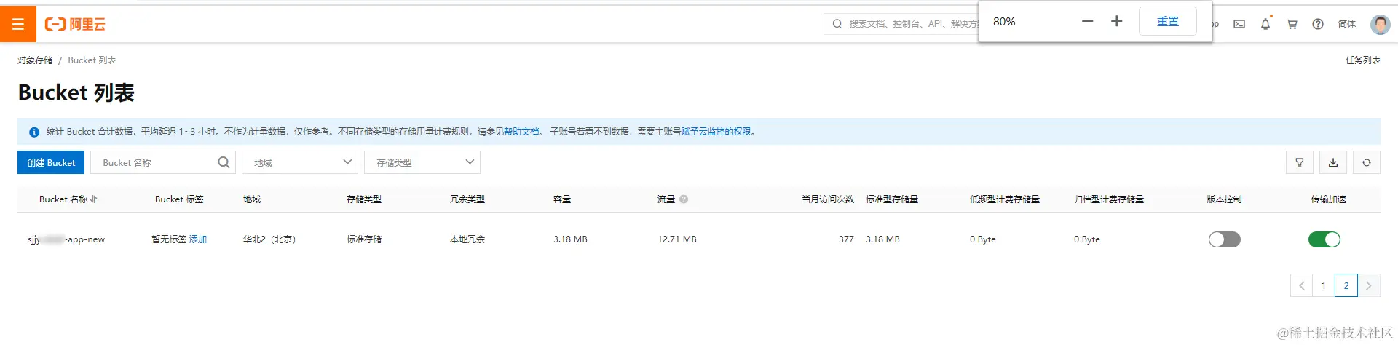The image size is (1398, 345).
Task: Add a tag via 添加 link
Action: pos(198,239)
